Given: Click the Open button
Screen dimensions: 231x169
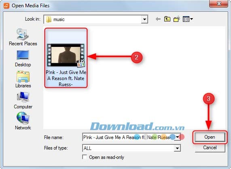Looking at the screenshot, I should tap(210, 137).
